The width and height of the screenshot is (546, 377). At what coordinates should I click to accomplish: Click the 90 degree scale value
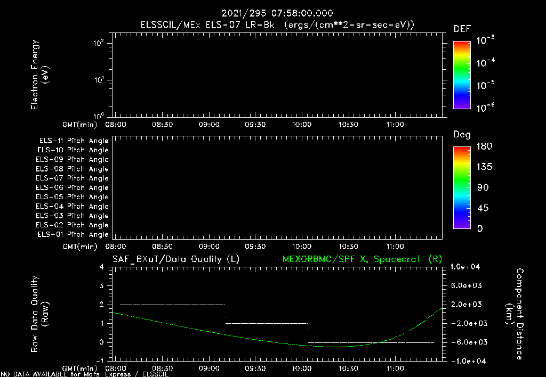pyautogui.click(x=483, y=187)
